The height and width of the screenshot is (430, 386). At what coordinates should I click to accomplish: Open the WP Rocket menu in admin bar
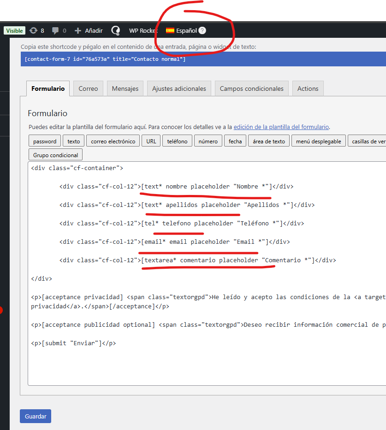click(x=143, y=30)
